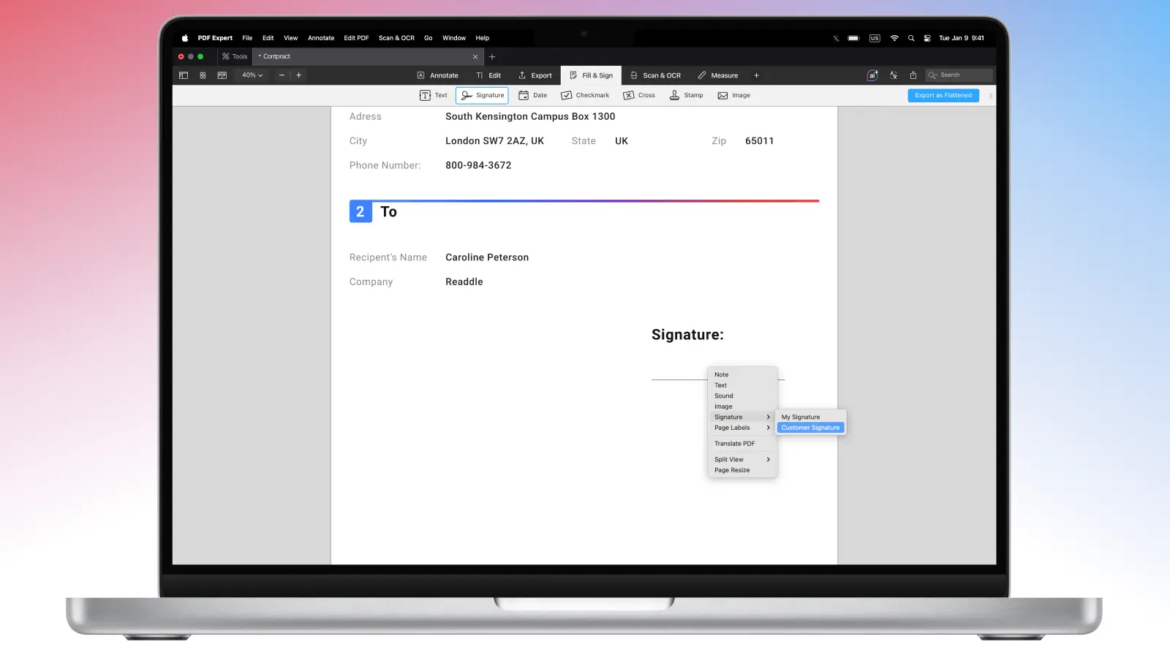Open the page thumbnails grid view
This screenshot has height=658, width=1170.
[203, 75]
